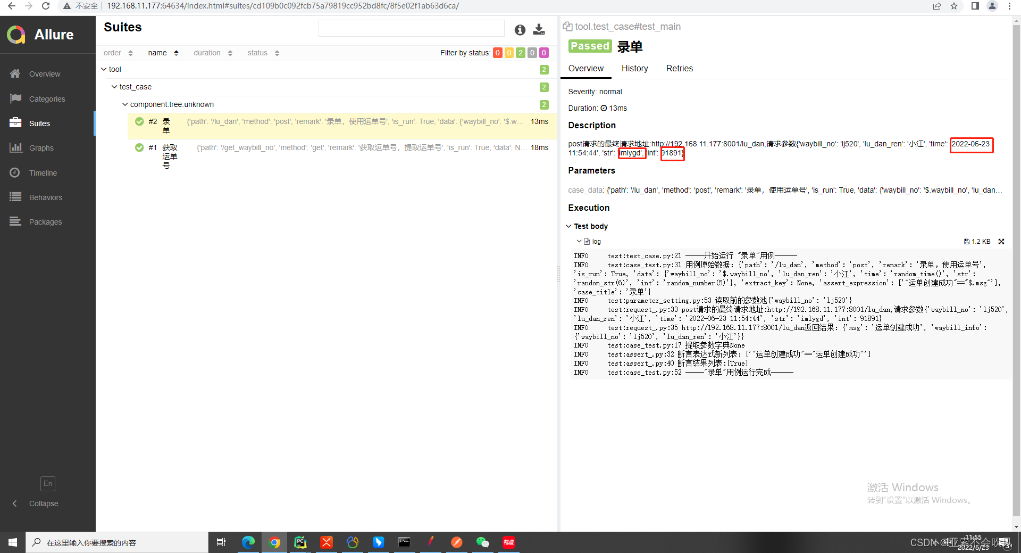Collapse the log attachment

pos(579,242)
